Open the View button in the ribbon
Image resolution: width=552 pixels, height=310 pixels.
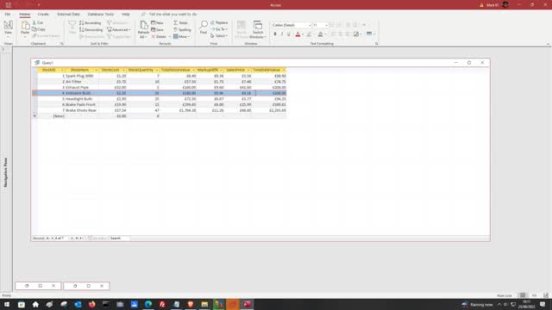8,28
